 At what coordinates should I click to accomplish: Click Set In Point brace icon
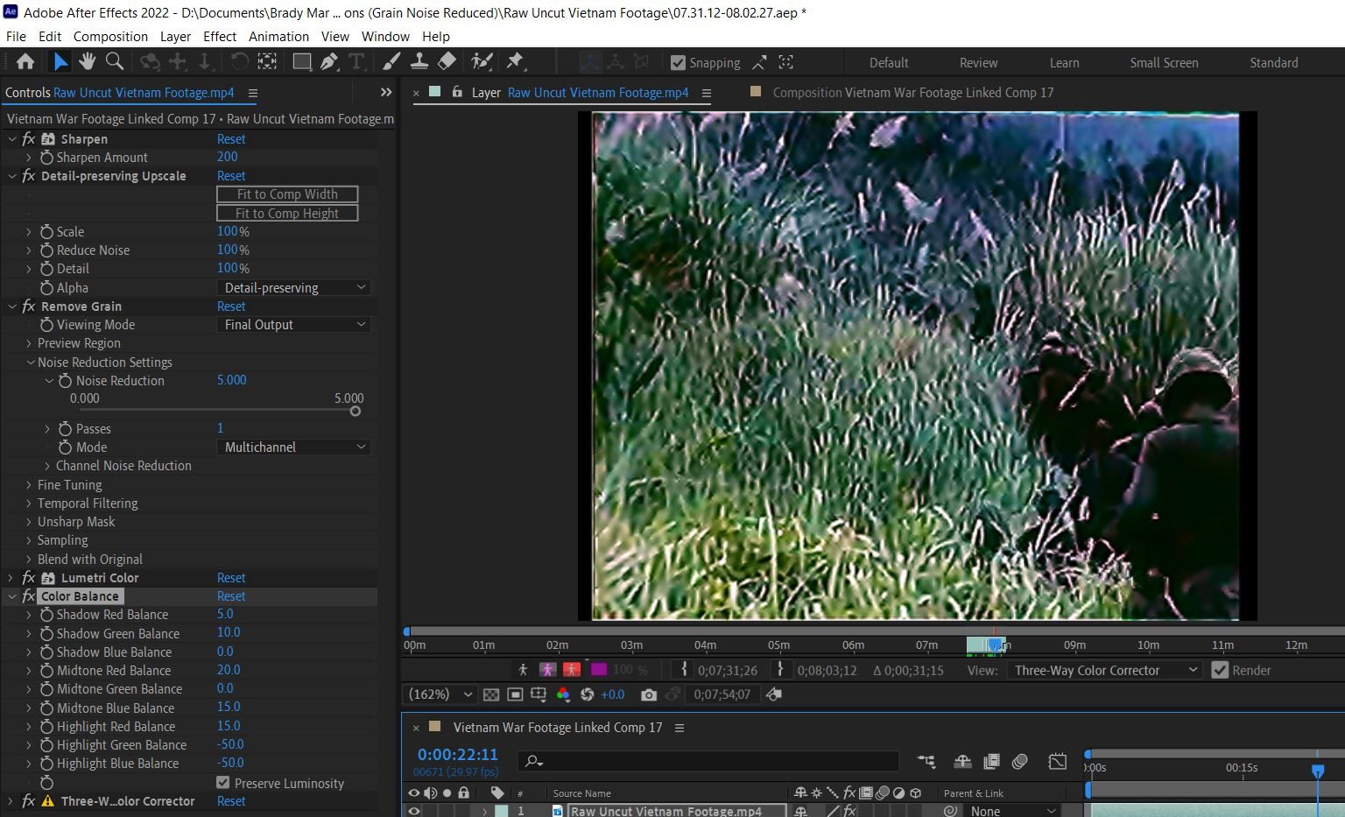coord(685,670)
